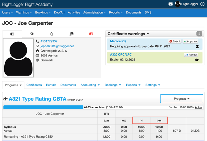
Task: Click the help question mark icon
Action: pyautogui.click(x=202, y=4)
